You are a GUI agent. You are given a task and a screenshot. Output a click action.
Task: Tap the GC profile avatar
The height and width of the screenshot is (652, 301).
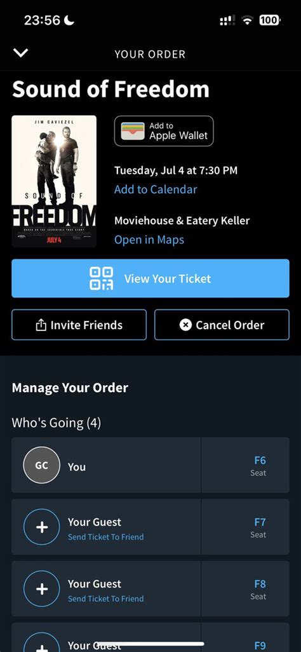coord(41,465)
